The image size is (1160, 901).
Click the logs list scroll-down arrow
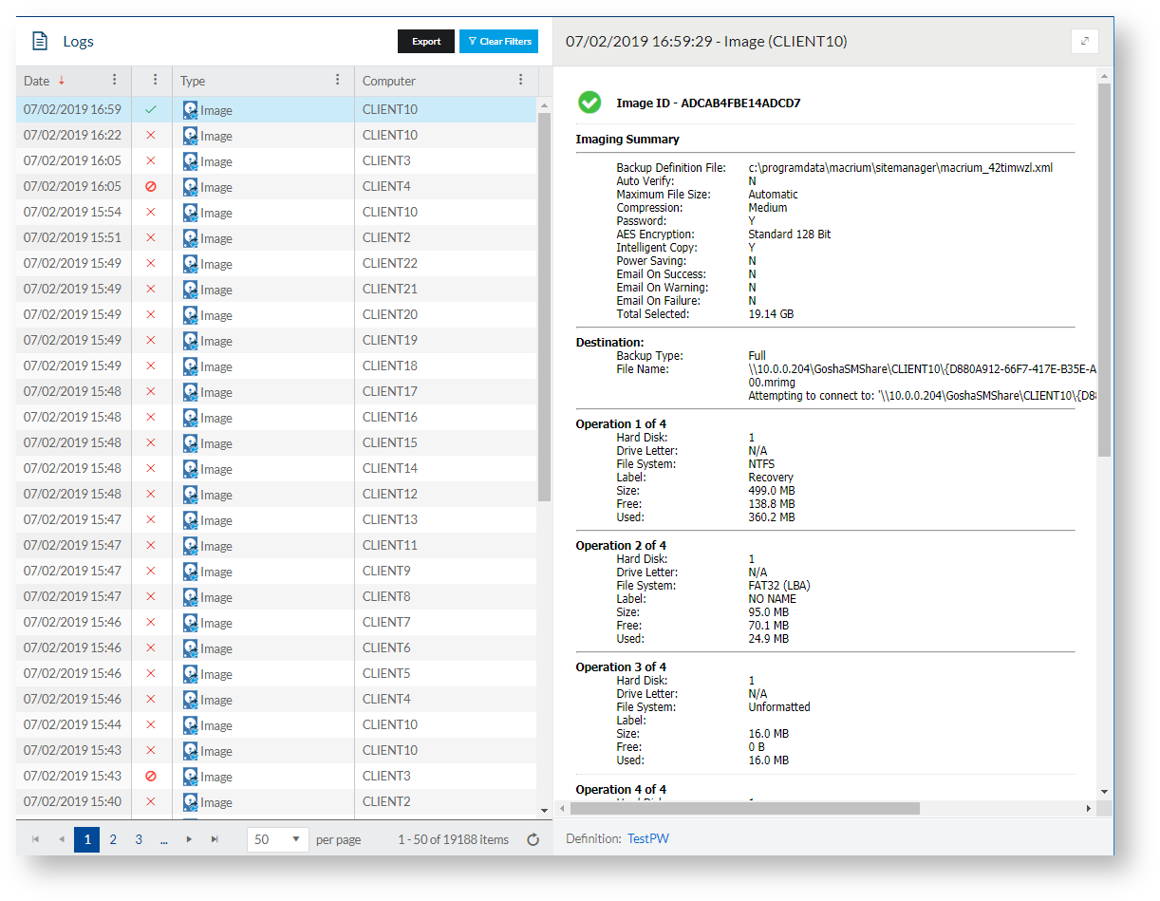[545, 810]
